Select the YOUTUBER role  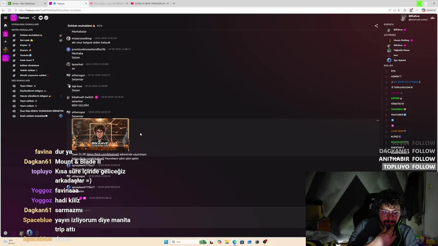[398, 115]
